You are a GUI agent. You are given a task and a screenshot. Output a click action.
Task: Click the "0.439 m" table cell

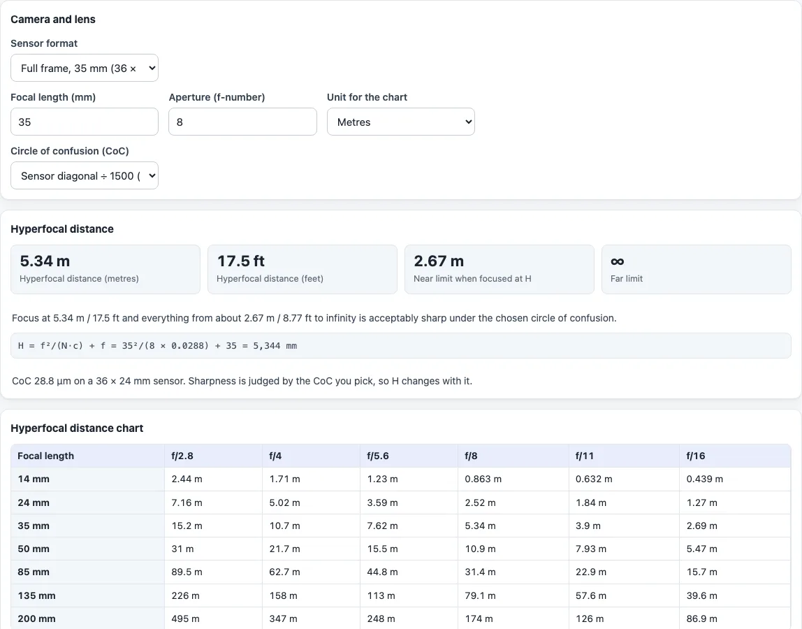click(x=735, y=479)
